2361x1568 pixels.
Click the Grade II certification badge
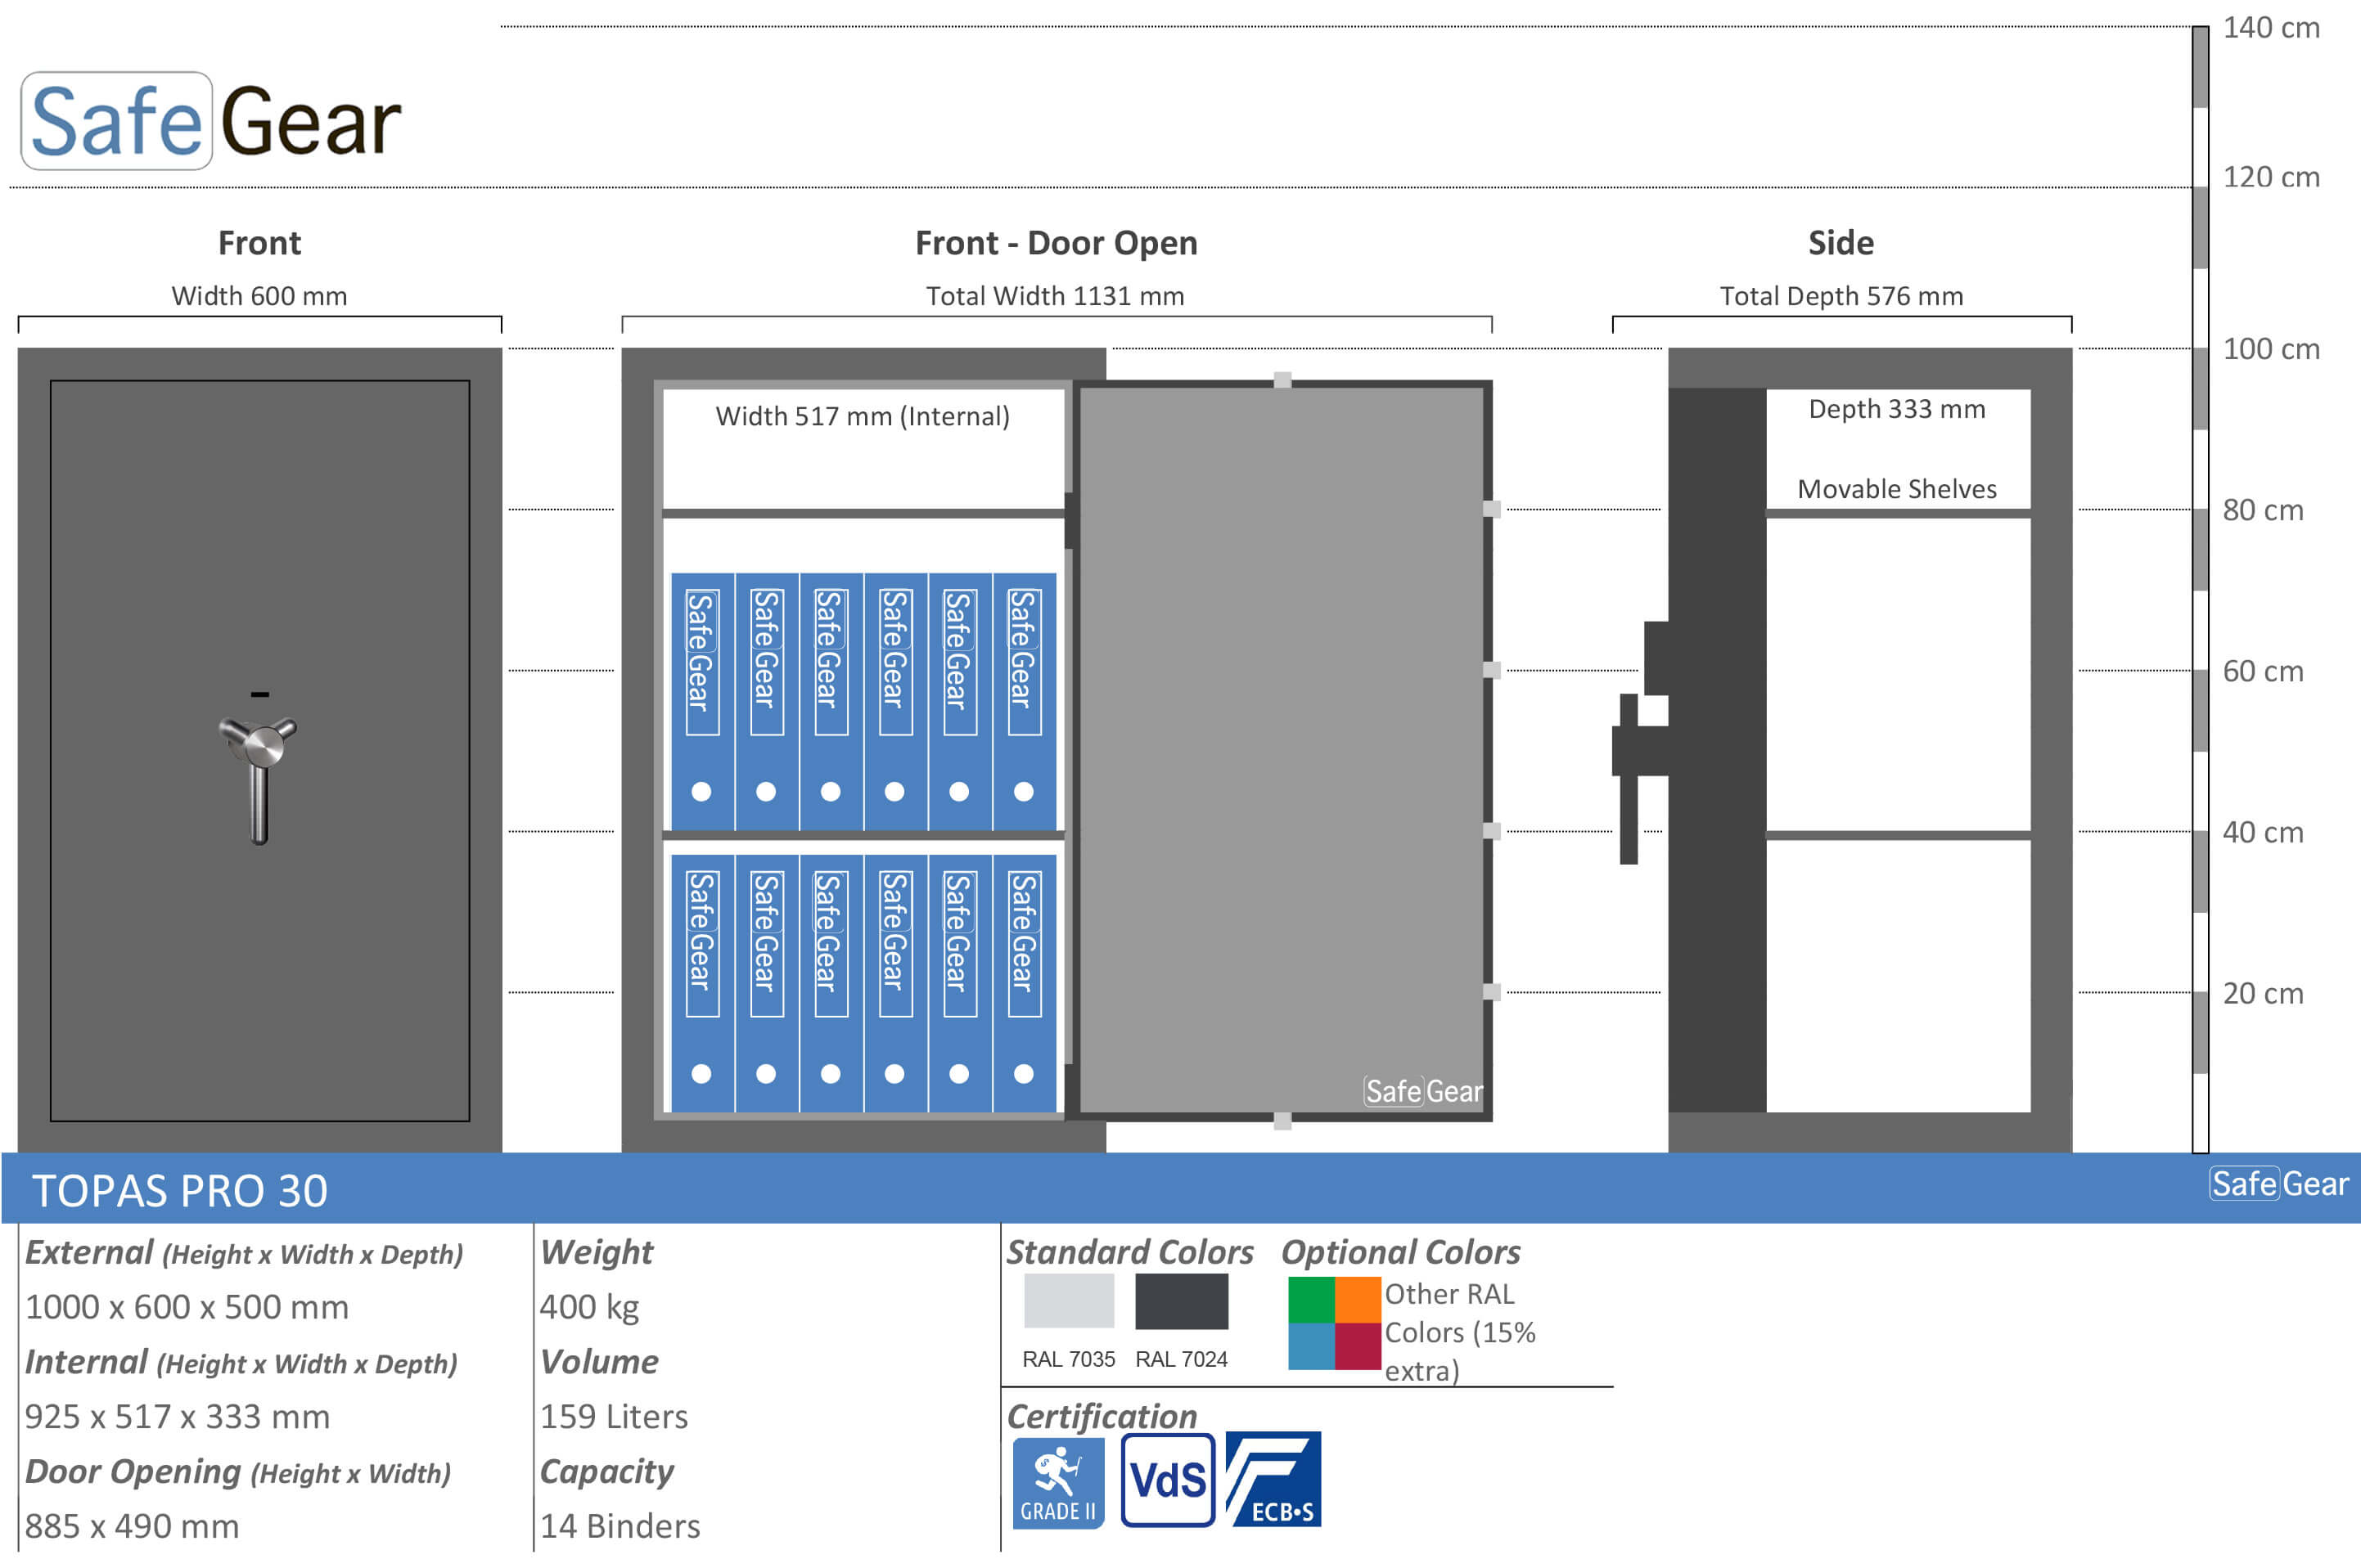point(1058,1483)
